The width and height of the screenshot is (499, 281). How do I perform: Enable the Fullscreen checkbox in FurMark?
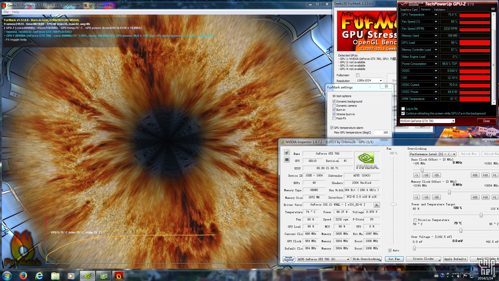[358, 75]
